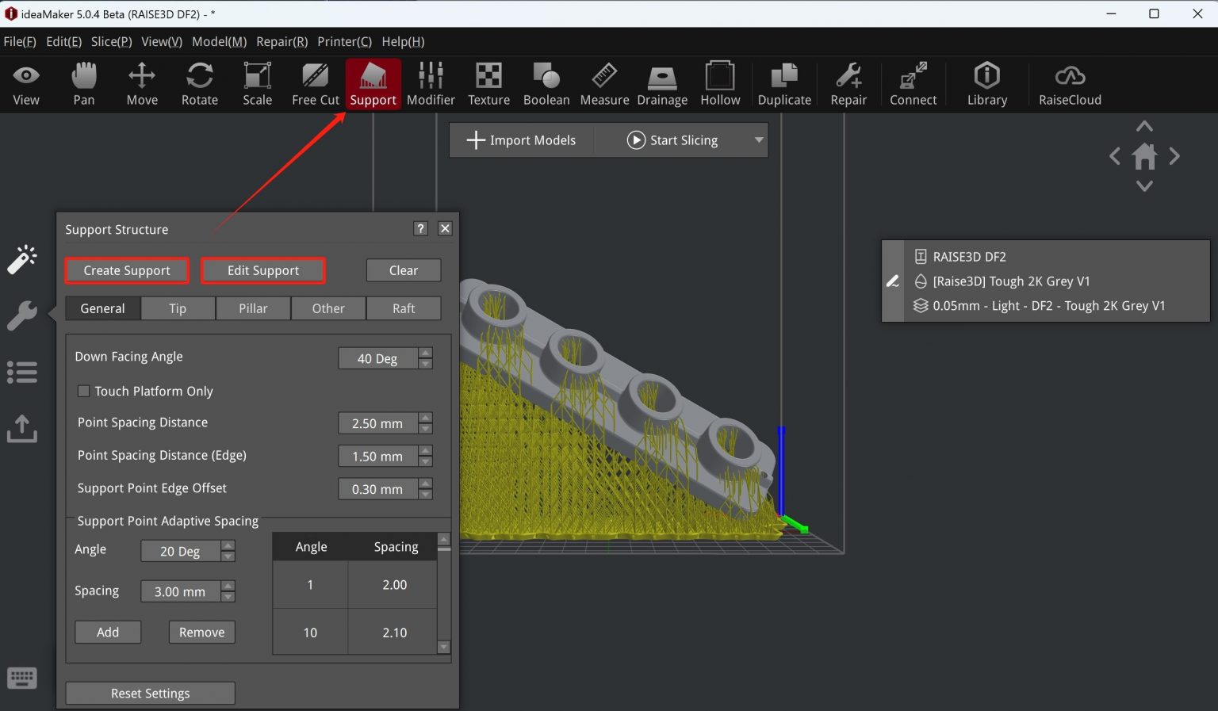Open the Boolean tool
This screenshot has width=1218, height=711.
click(x=546, y=83)
